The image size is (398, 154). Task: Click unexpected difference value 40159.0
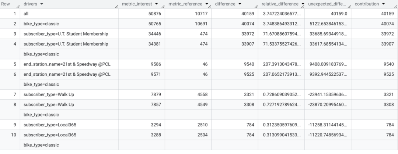tap(338, 14)
